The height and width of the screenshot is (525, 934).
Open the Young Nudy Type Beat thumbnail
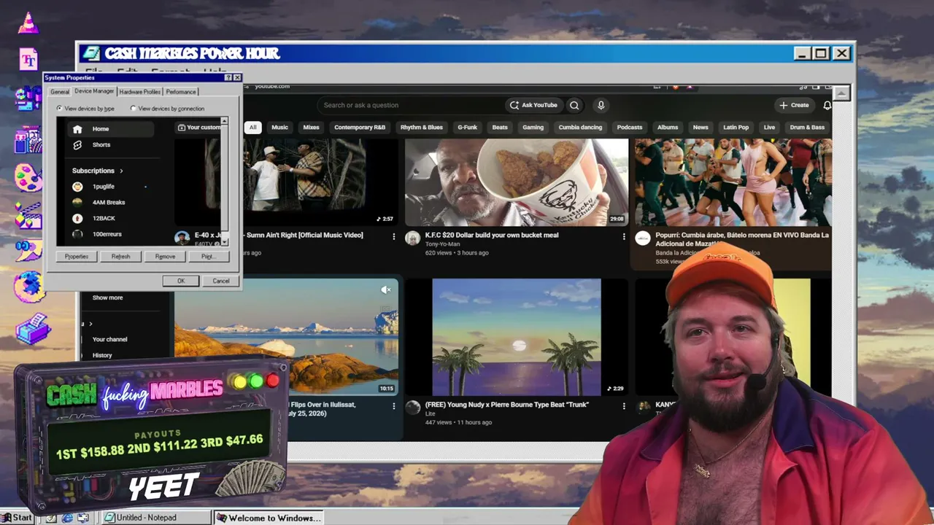coord(517,337)
